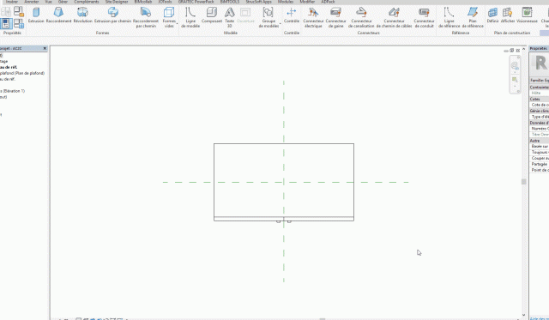The width and height of the screenshot is (549, 320).
Task: Minimize the drawing view window
Action: 506,51
